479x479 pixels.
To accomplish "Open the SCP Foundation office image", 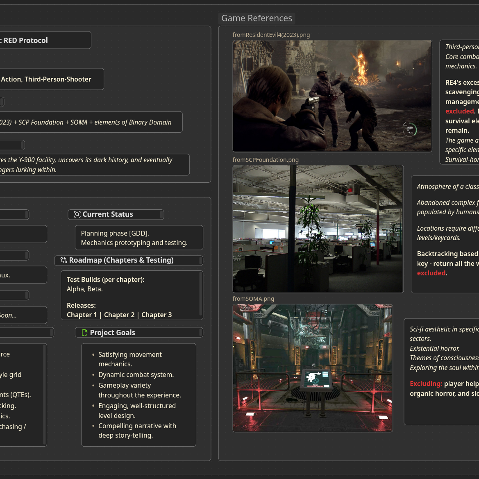I will pyautogui.click(x=318, y=229).
